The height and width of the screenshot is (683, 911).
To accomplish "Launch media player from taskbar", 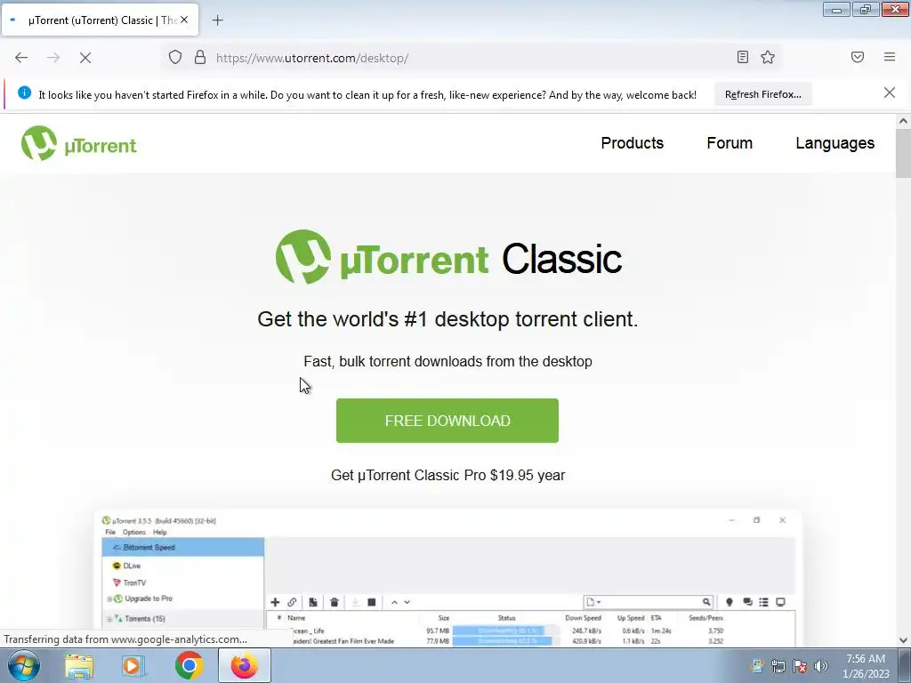I will click(133, 665).
